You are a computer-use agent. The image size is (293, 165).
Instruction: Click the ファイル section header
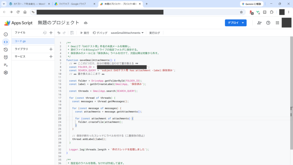tap(20, 33)
